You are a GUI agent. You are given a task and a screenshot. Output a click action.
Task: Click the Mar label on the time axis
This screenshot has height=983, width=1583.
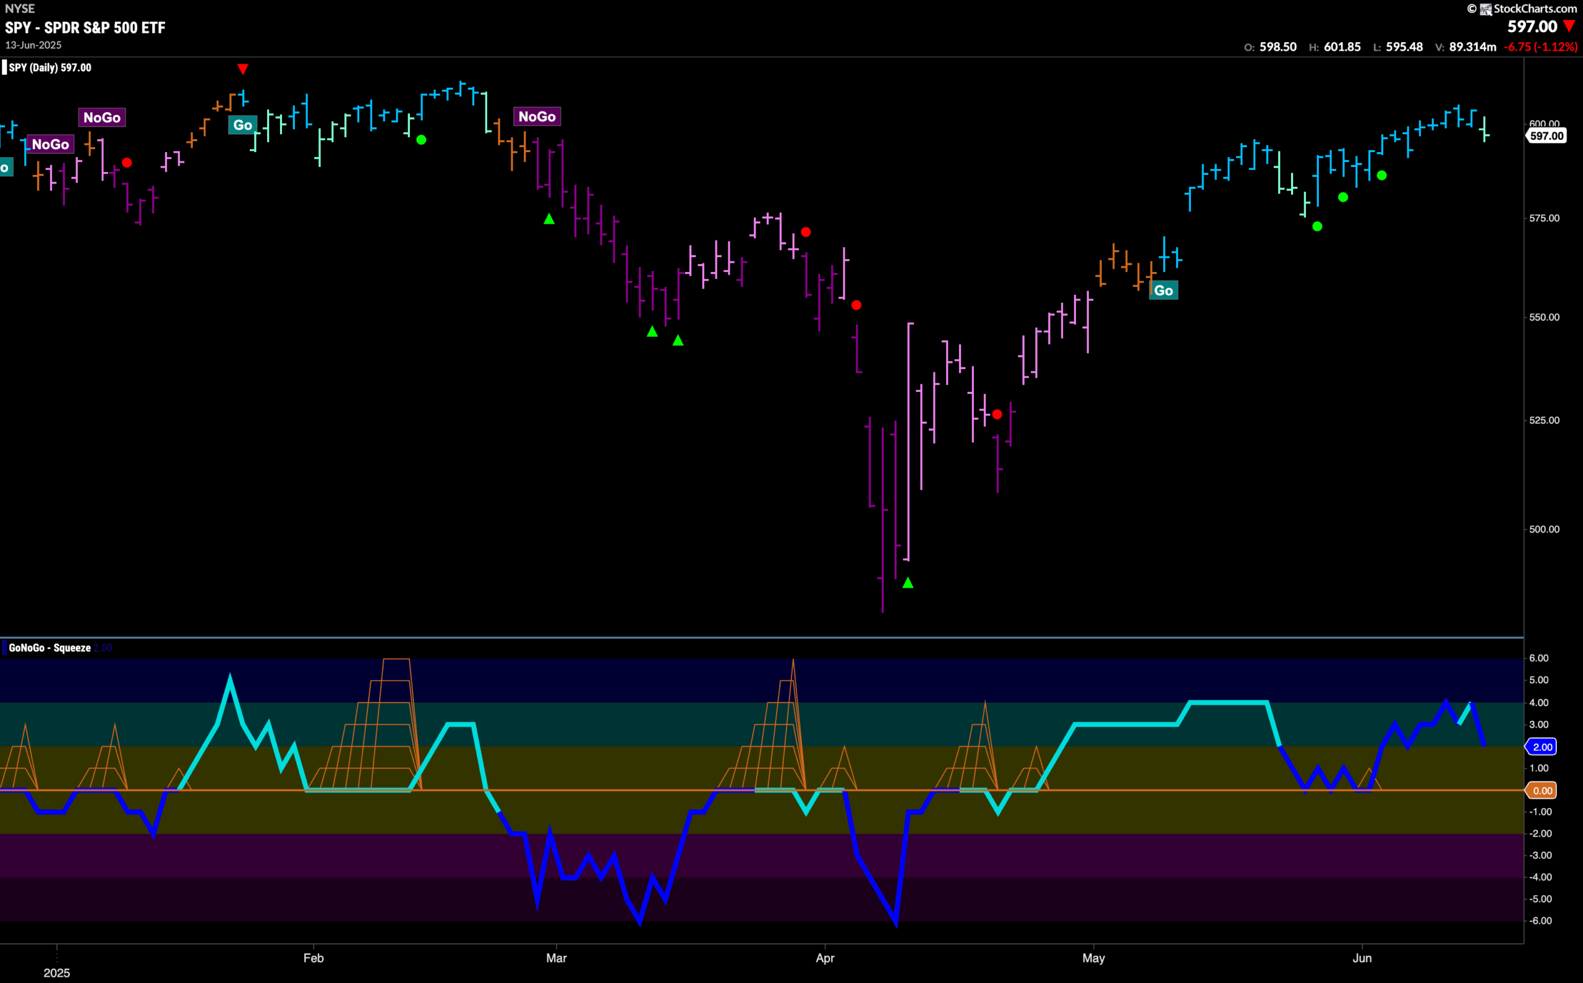(557, 958)
